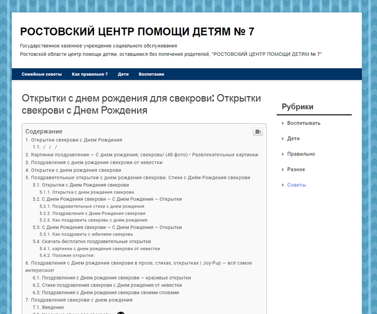Open the Как правильно ? menu item
Viewport: 377px width, 314px height.
pyautogui.click(x=89, y=74)
